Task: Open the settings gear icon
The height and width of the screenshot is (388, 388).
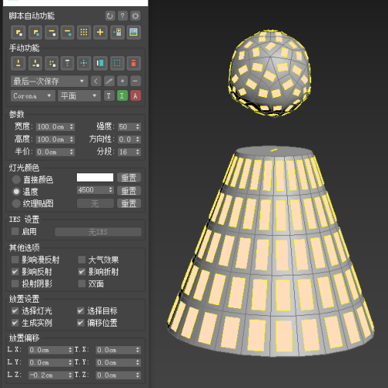Action: (135, 16)
